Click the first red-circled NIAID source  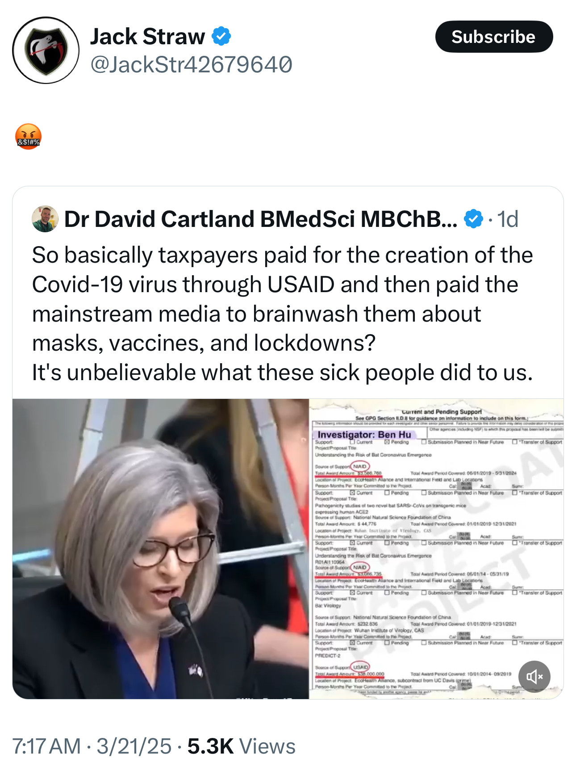click(x=360, y=466)
